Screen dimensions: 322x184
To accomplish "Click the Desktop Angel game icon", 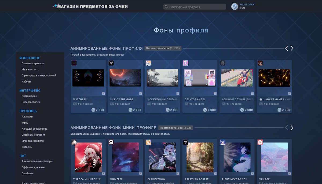I will [x=186, y=63].
